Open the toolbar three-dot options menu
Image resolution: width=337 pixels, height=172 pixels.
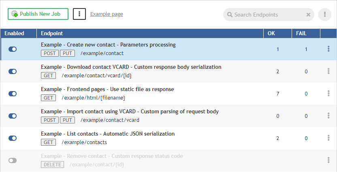tap(79, 14)
